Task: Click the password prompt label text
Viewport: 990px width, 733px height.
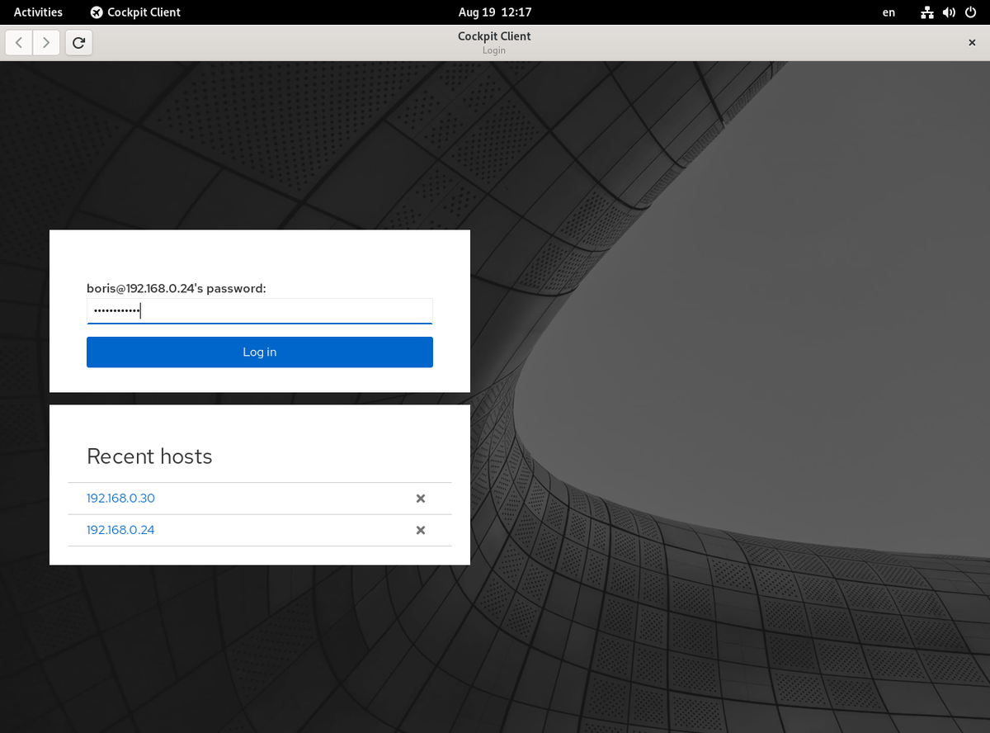Action: pyautogui.click(x=177, y=289)
